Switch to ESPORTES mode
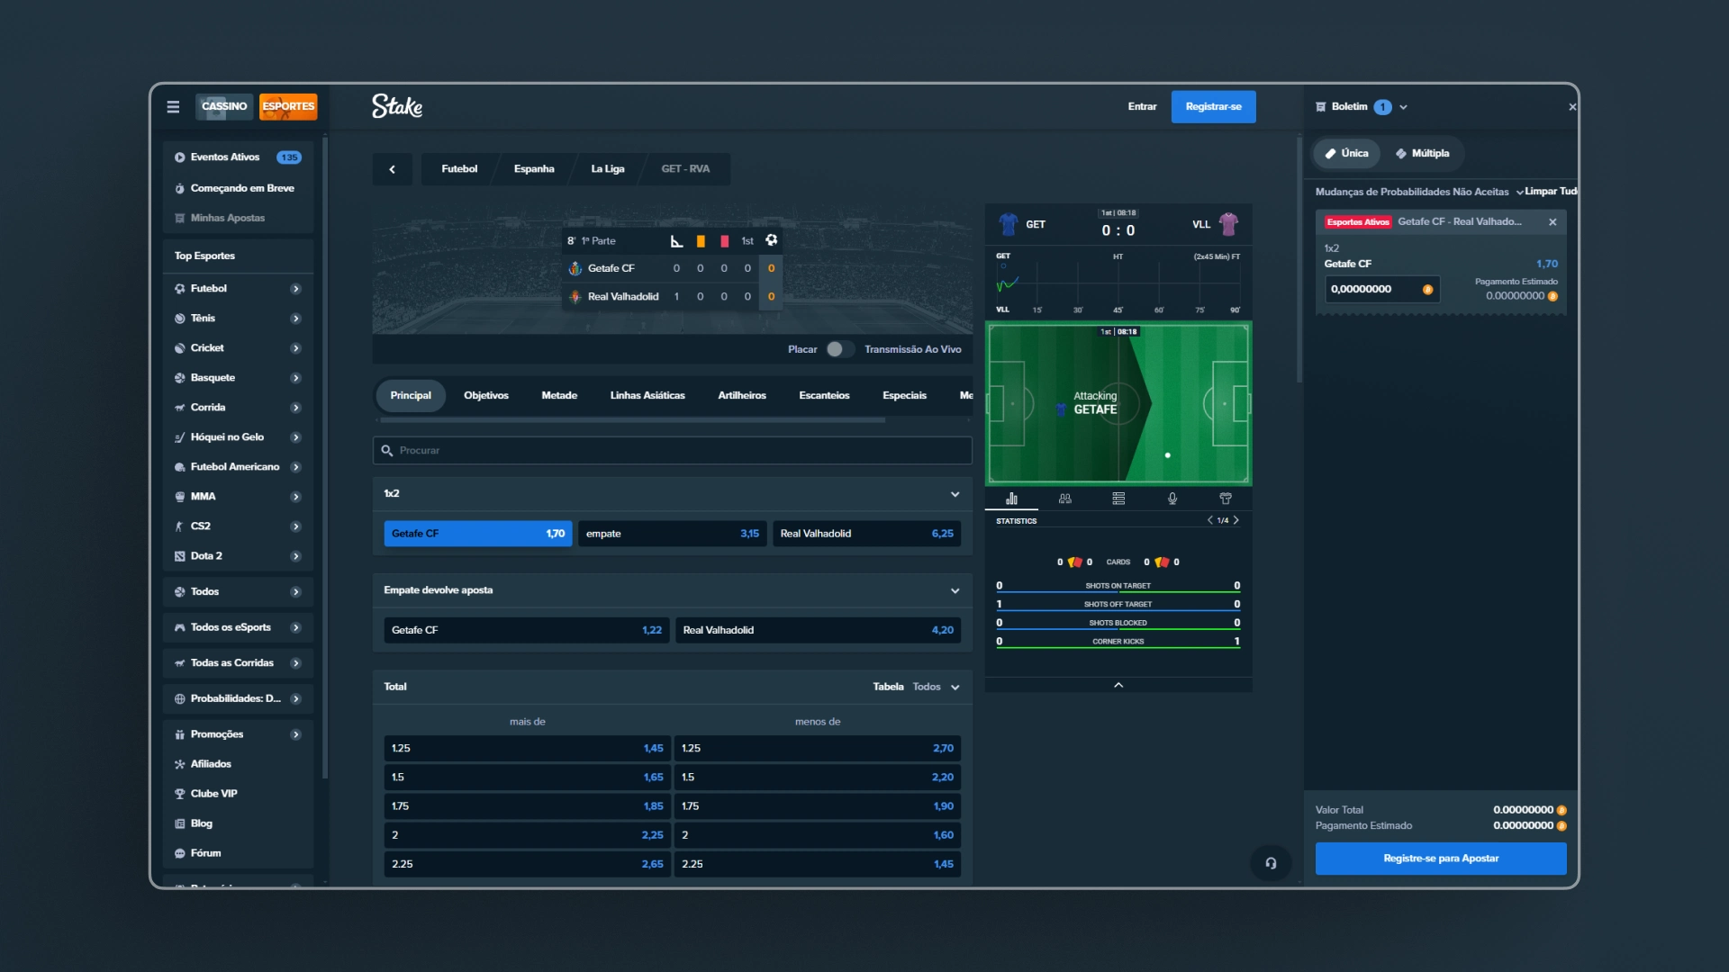Screen dimensions: 1729x972 click(x=288, y=106)
